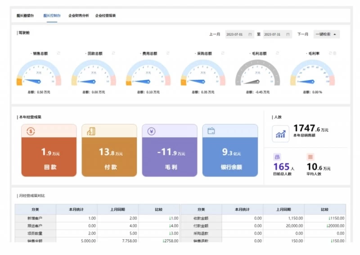Screen dimensions: 360x255
Task: Switch to 企业财务分析 tab
Action: coord(78,15)
